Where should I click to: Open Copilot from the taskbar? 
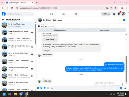point(10,94)
